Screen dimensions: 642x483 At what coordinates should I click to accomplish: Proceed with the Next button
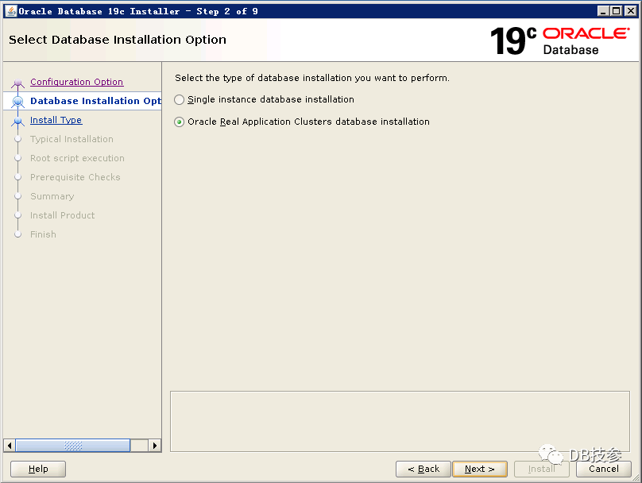479,469
